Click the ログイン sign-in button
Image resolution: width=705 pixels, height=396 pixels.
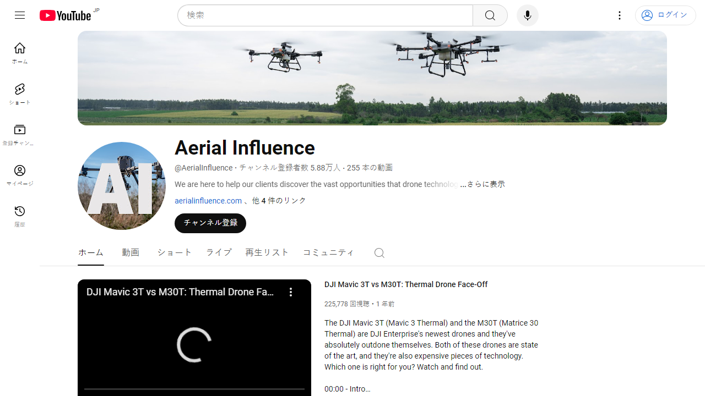[x=665, y=15]
